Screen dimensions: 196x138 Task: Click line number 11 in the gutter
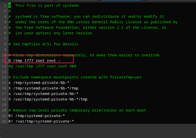click(4, 61)
